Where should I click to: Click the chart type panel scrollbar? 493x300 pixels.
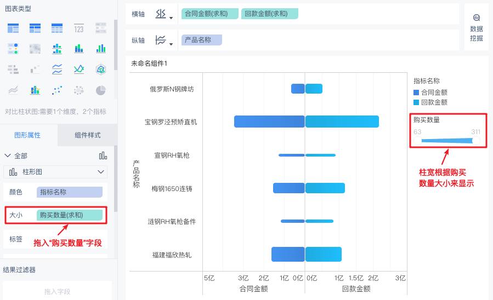[x=116, y=44]
